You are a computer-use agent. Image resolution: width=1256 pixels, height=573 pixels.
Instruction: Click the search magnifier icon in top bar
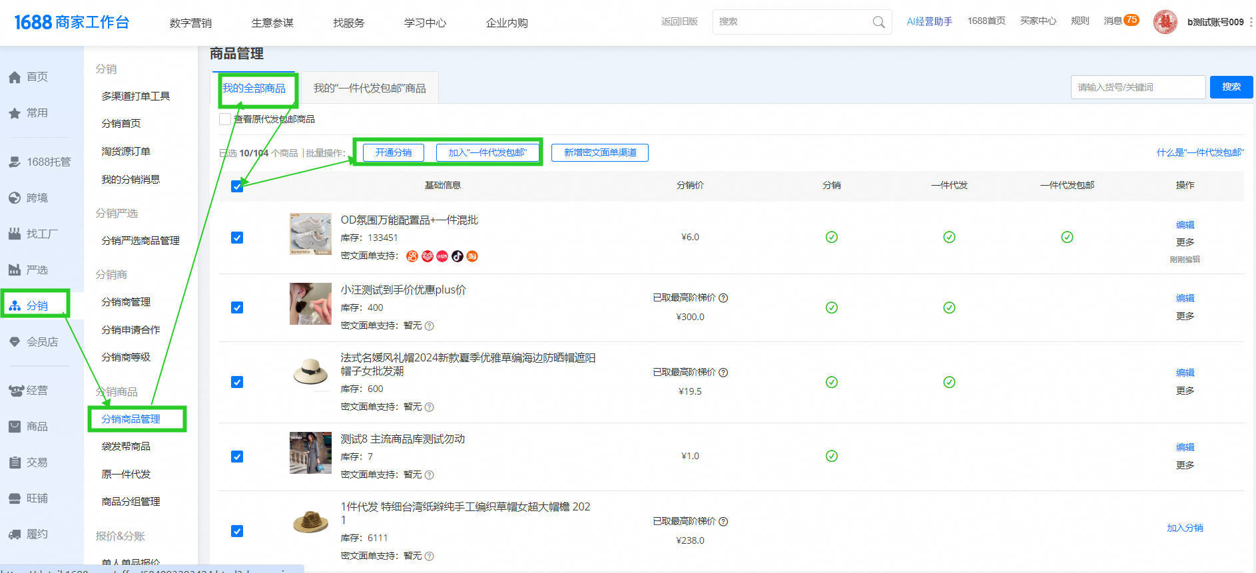point(878,22)
